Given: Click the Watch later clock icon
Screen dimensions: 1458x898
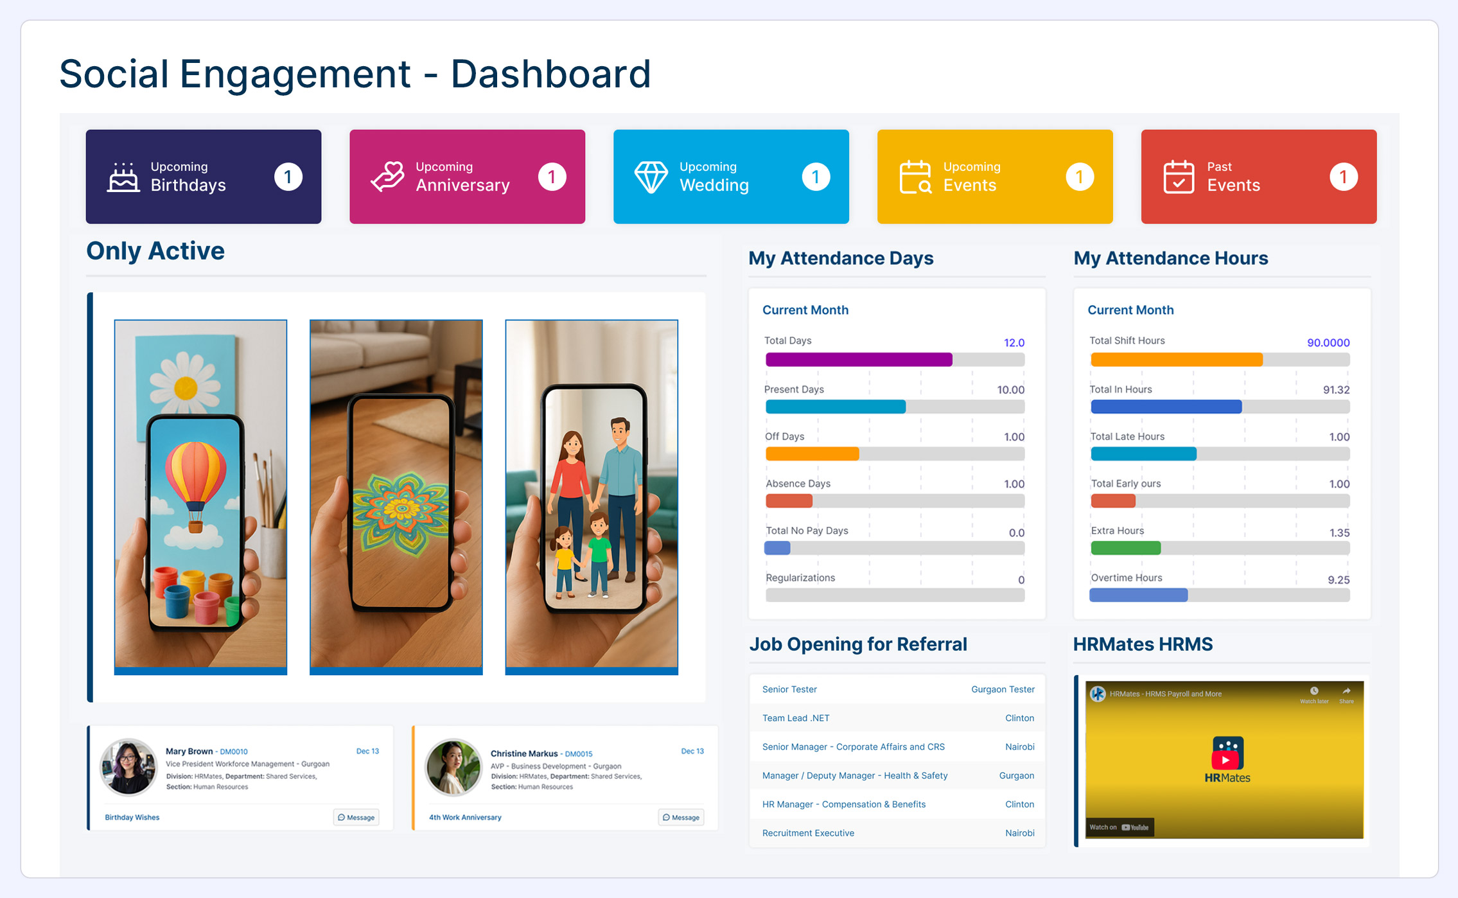Looking at the screenshot, I should (1314, 692).
